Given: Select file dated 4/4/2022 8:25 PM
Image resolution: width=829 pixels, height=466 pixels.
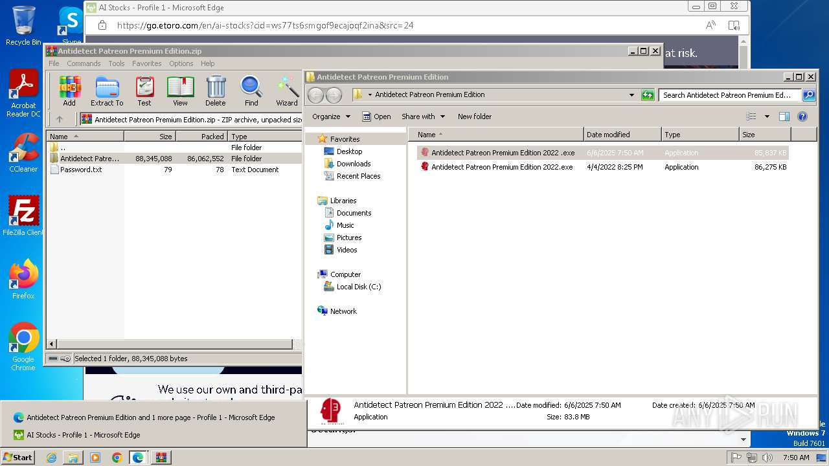Looking at the screenshot, I should (603, 167).
